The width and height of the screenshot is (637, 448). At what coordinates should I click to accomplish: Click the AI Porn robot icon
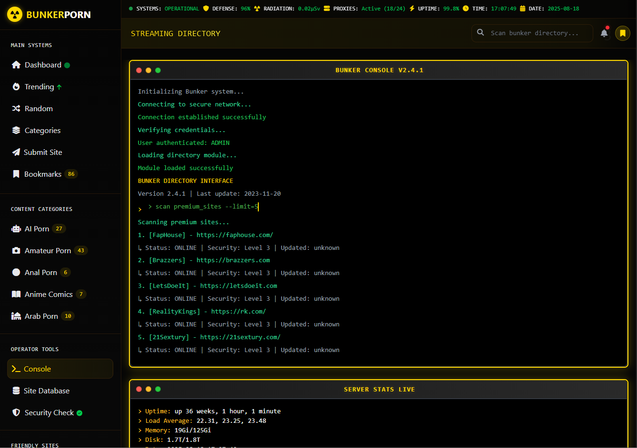pyautogui.click(x=16, y=229)
